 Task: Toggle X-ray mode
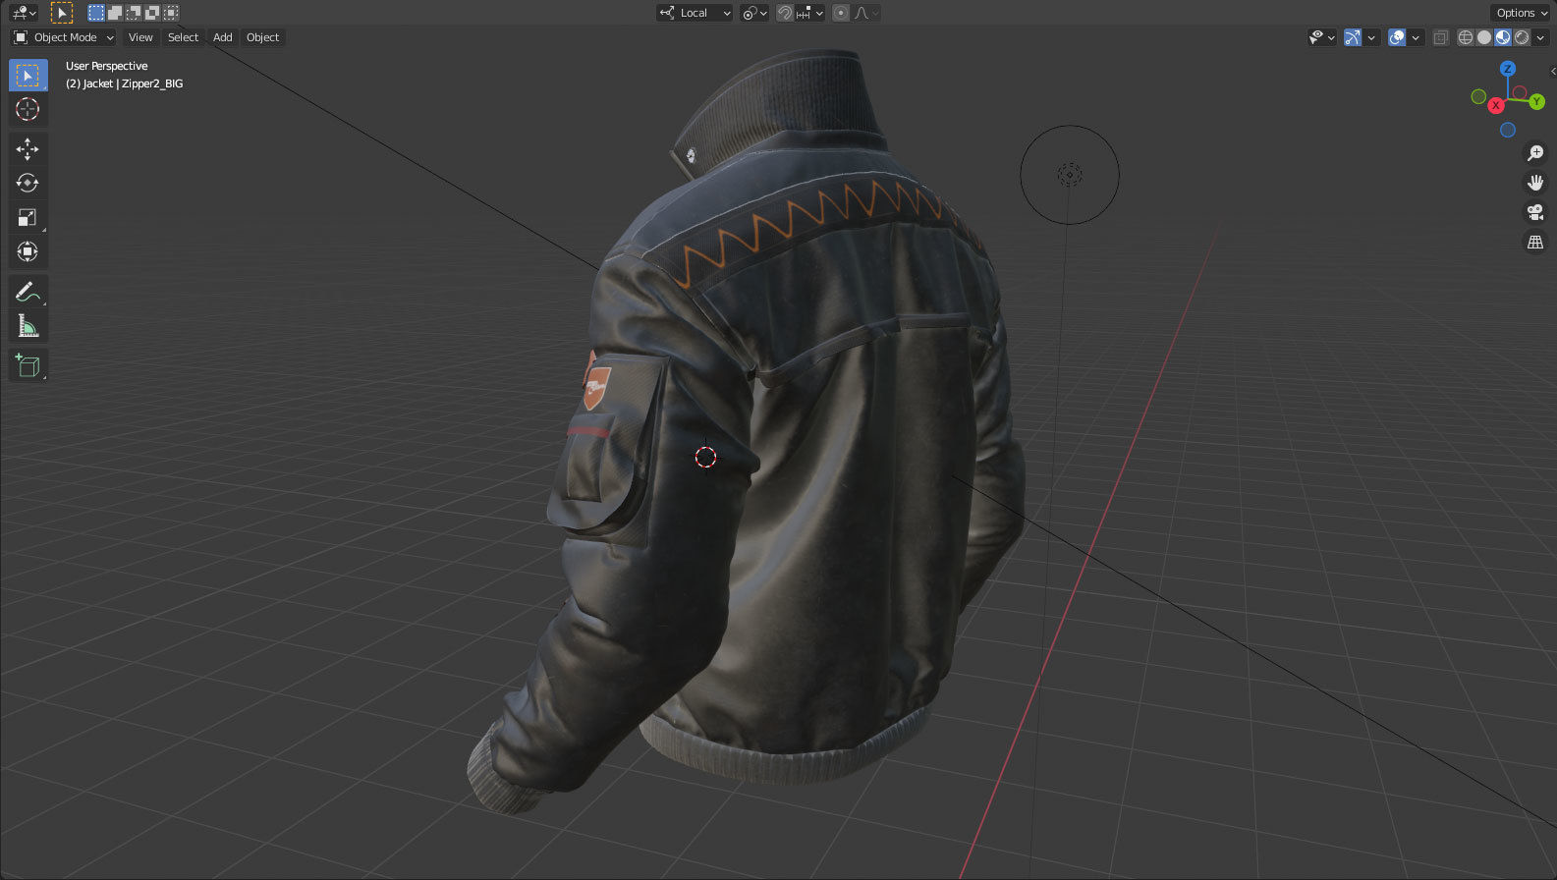(x=1441, y=37)
